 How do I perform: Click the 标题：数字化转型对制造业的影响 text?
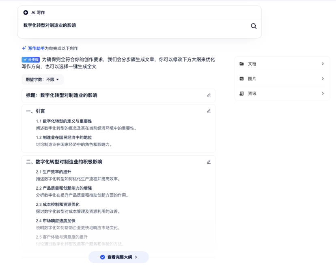62,95
